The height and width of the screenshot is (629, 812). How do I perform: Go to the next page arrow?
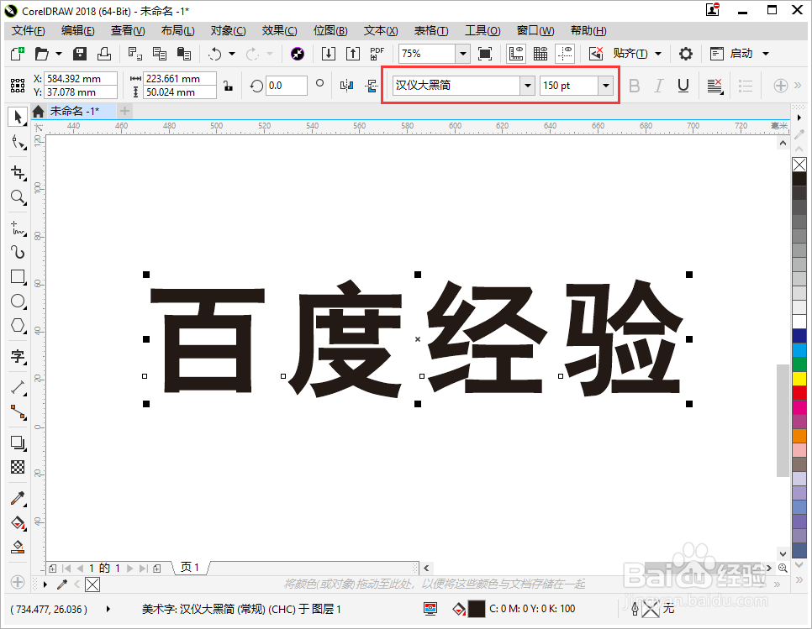[x=130, y=568]
